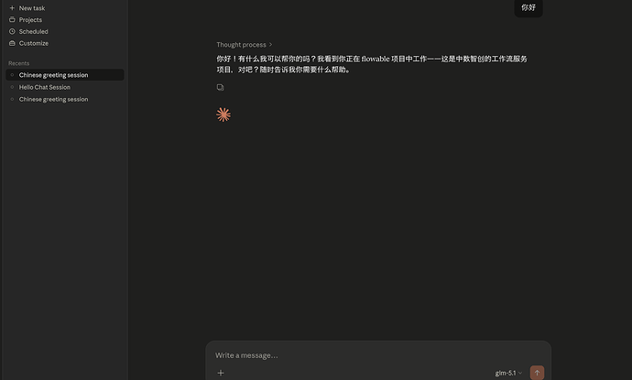Copy the assistant reply
This screenshot has height=380, width=632.
220,87
